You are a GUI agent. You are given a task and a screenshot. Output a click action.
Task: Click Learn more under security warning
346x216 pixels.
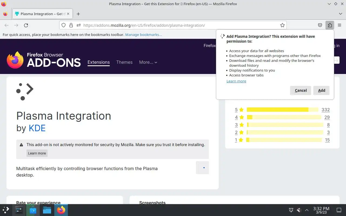pyautogui.click(x=37, y=153)
